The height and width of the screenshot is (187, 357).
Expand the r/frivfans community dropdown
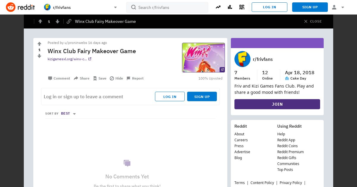(115, 7)
